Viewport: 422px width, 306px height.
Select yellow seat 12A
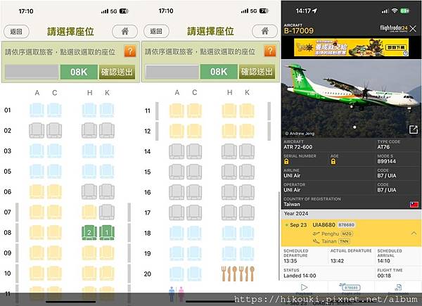[x=177, y=131]
